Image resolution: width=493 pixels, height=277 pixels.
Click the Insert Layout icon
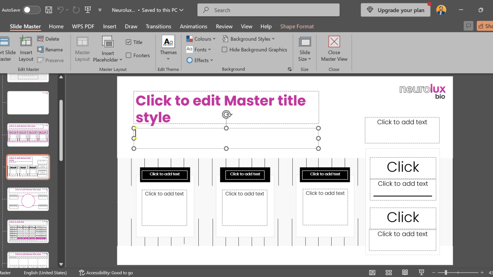26,49
